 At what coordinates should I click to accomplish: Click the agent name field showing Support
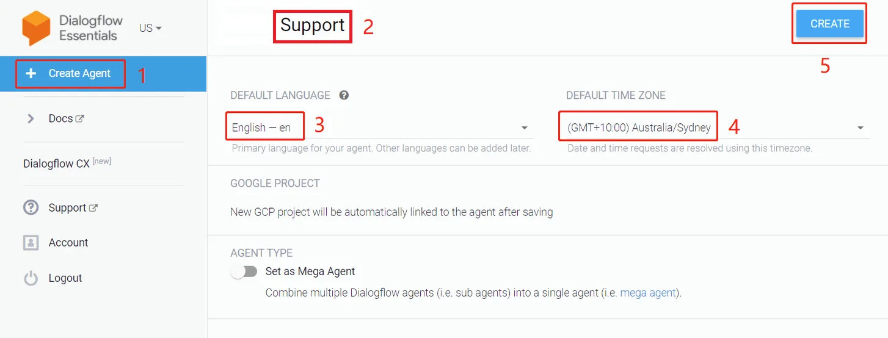coord(313,25)
